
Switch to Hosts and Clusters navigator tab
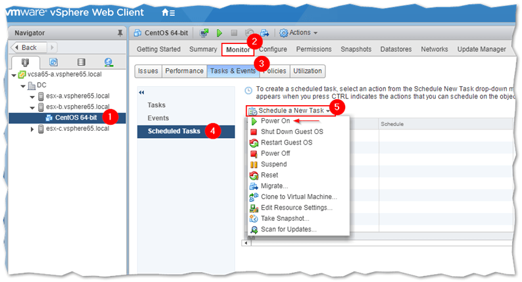tap(25, 62)
